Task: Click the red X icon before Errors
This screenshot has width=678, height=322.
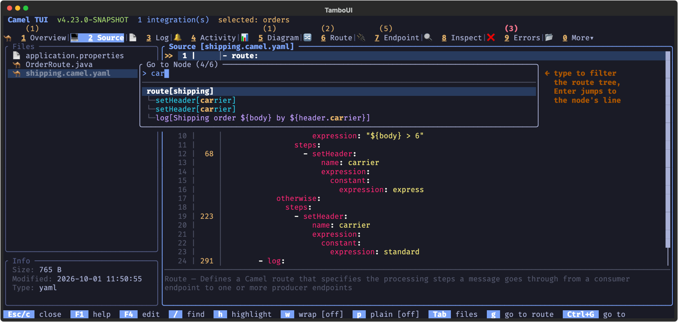Action: (x=491, y=38)
